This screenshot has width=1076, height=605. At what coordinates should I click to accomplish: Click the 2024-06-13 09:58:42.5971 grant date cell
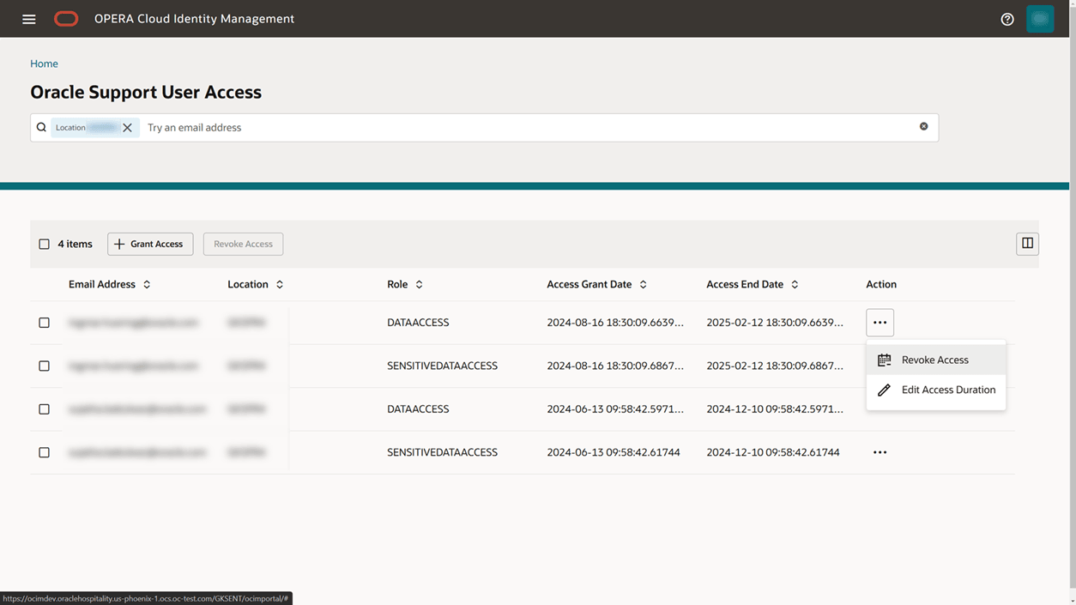[615, 409]
